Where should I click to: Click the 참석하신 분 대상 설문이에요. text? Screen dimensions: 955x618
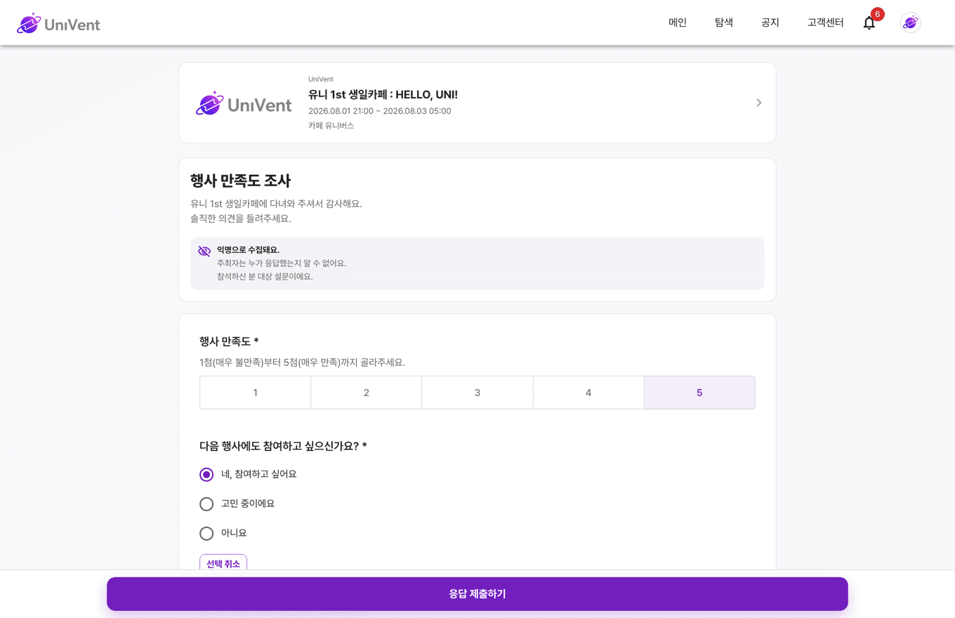pos(265,277)
